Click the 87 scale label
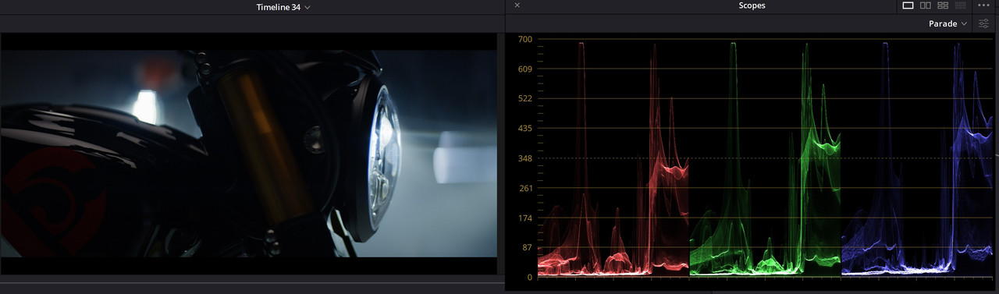999x294 pixels. point(527,247)
